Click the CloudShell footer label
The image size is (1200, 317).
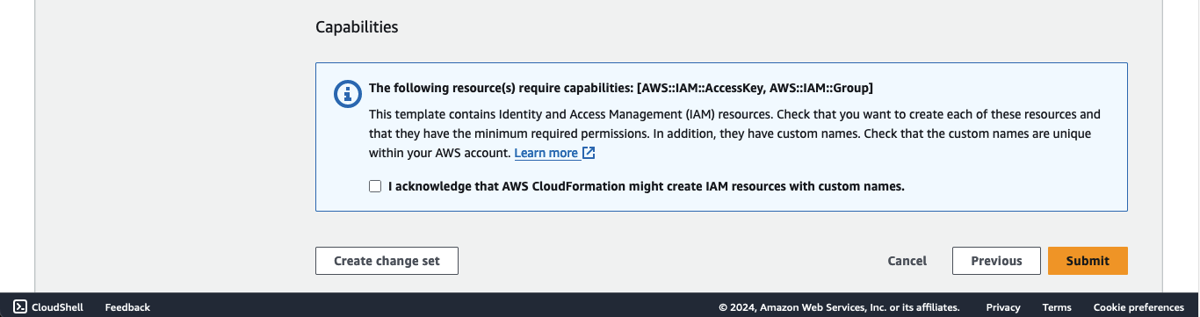click(x=57, y=307)
